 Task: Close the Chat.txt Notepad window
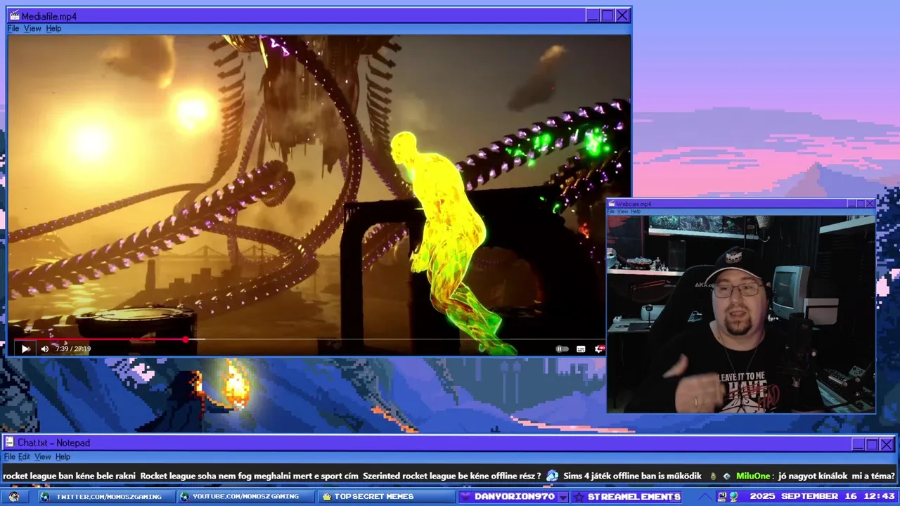click(887, 444)
